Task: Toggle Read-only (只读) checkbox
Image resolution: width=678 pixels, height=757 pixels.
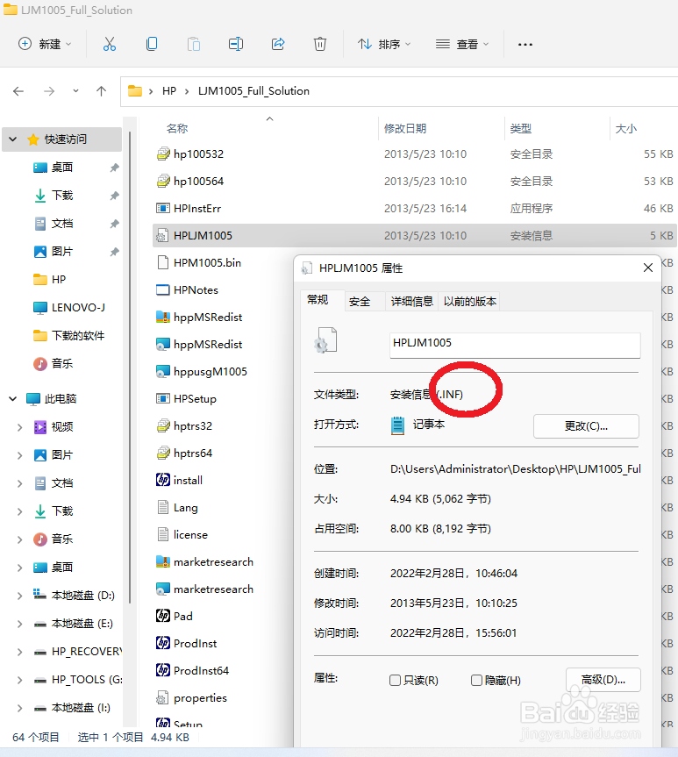Action: point(395,680)
